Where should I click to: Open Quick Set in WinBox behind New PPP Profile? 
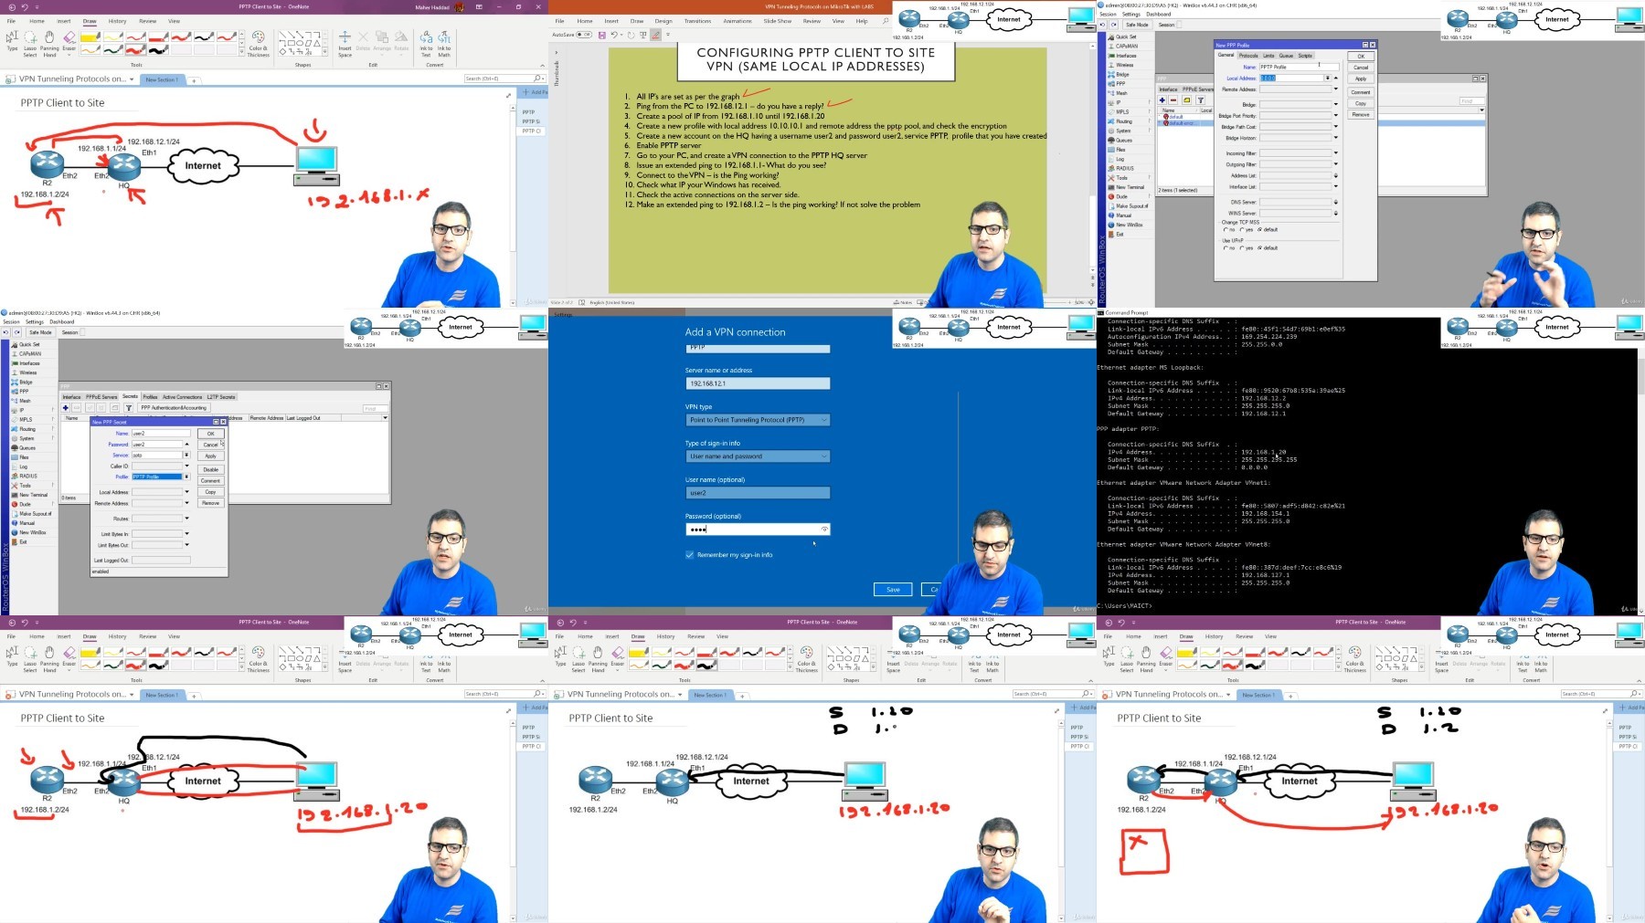click(x=1126, y=37)
